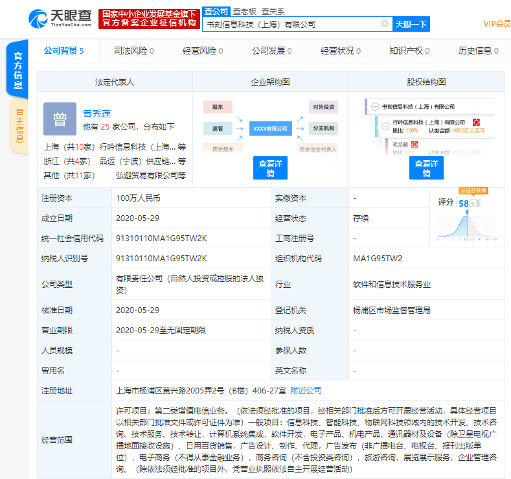View details of 股权结构图
The height and width of the screenshot is (479, 511).
pyautogui.click(x=426, y=168)
